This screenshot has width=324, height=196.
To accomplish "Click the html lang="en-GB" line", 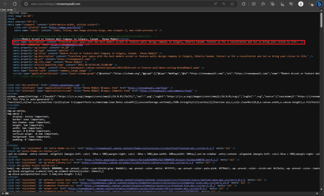I will (20, 16).
